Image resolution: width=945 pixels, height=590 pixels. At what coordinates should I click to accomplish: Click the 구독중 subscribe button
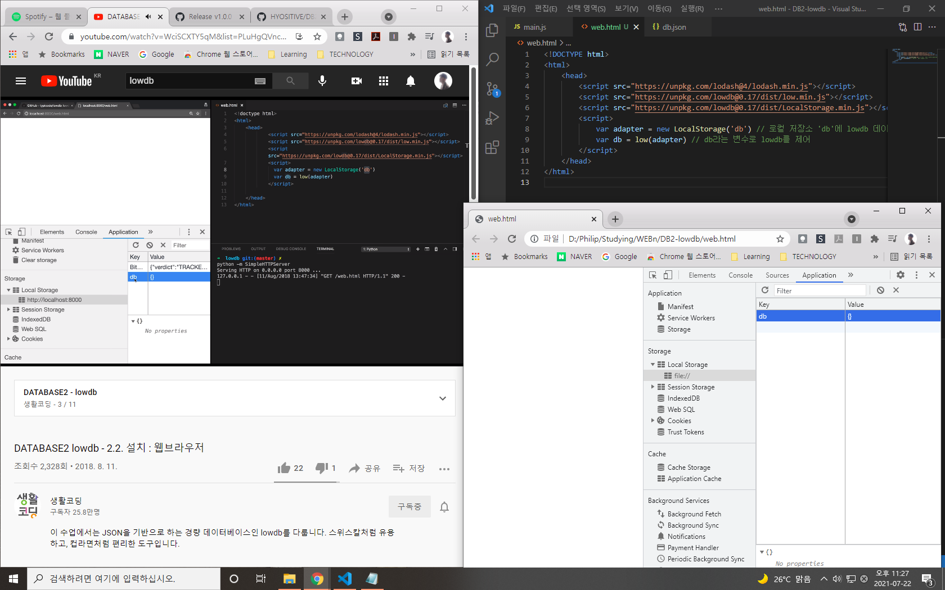[x=409, y=506]
